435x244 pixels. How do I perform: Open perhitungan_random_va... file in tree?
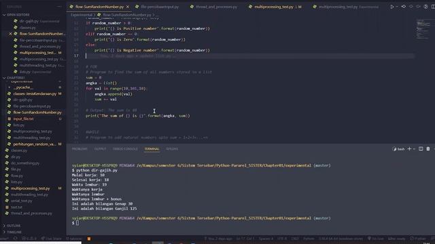[x=35, y=144]
